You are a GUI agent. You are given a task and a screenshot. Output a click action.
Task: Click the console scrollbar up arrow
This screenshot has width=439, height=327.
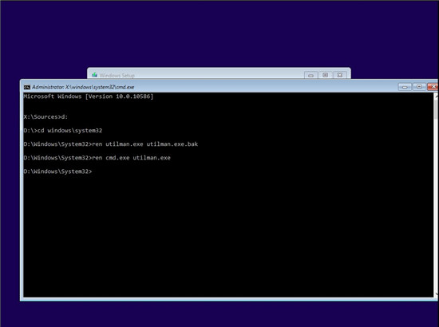tap(436, 97)
